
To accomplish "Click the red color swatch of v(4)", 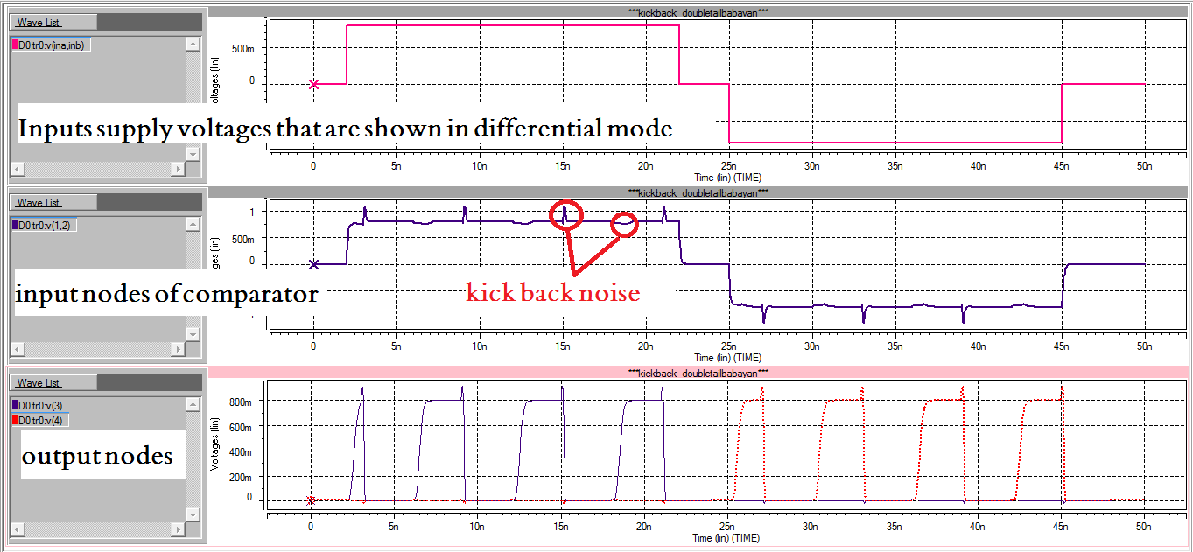I will point(15,419).
